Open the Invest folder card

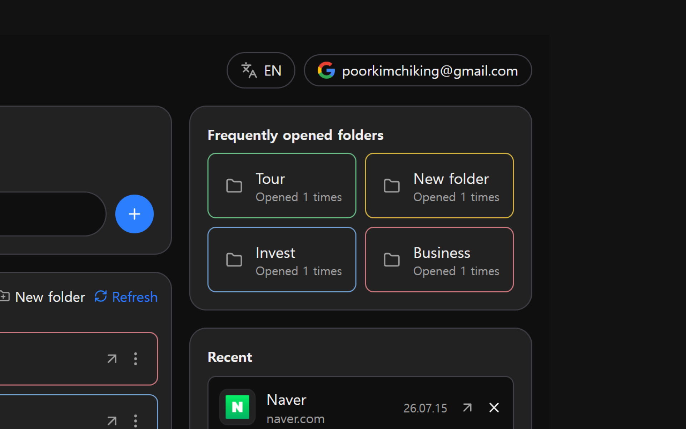282,260
